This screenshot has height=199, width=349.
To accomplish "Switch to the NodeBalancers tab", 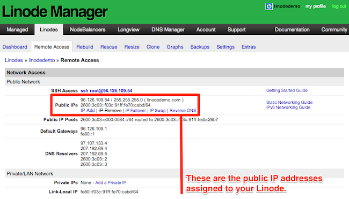I will click(88, 29).
